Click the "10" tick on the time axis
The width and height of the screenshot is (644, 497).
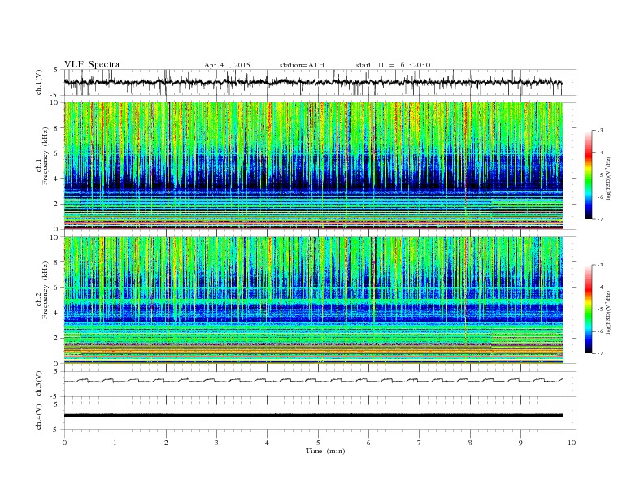point(572,443)
